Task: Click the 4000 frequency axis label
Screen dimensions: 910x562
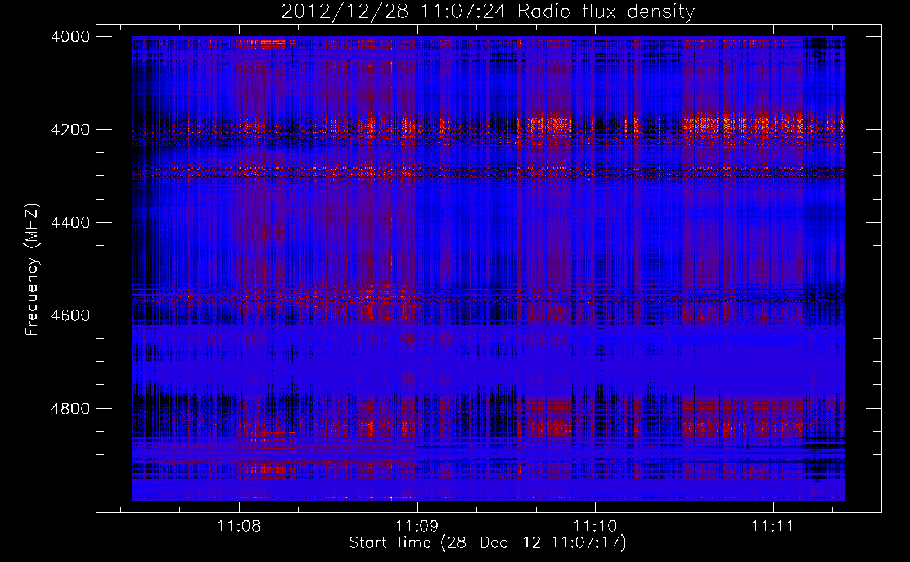Action: 70,37
